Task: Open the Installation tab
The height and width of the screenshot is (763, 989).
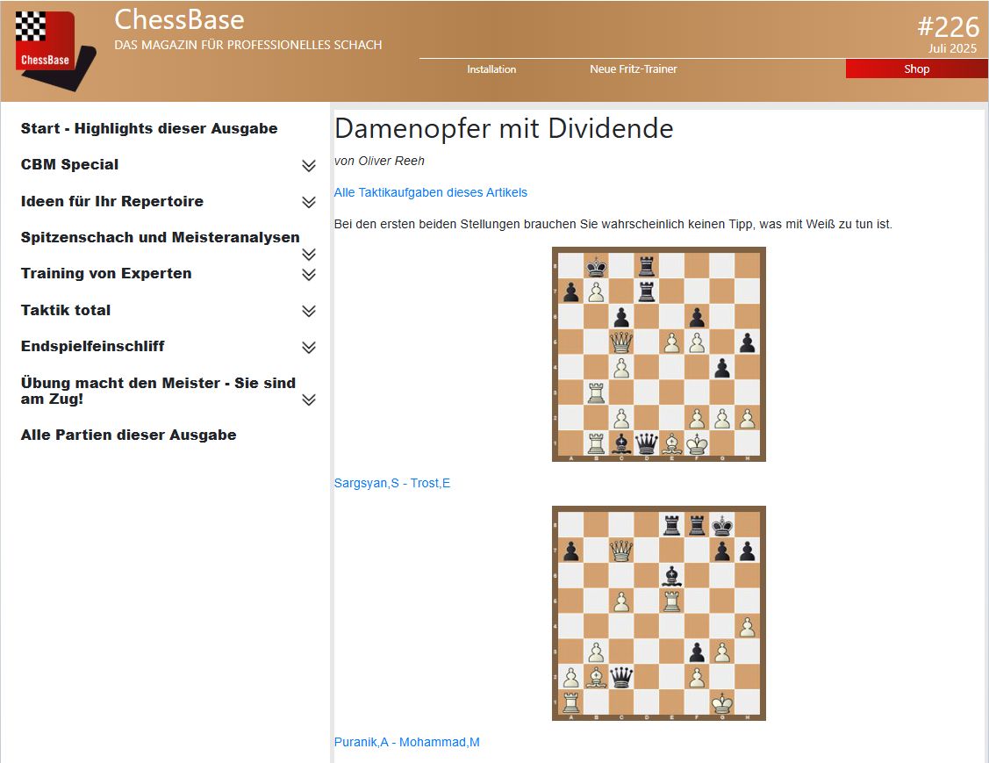Action: [x=491, y=69]
